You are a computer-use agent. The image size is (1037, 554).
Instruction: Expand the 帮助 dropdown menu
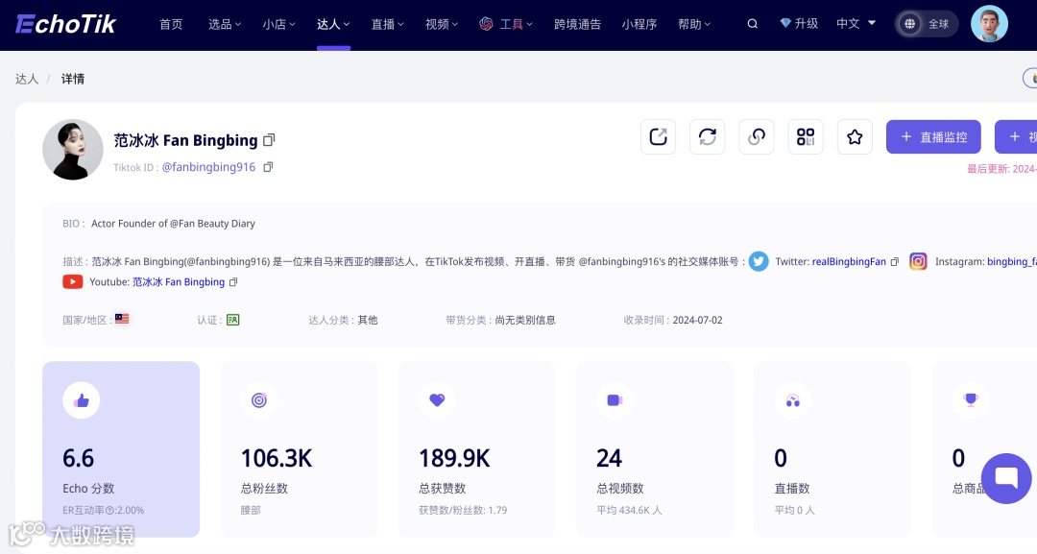694,24
